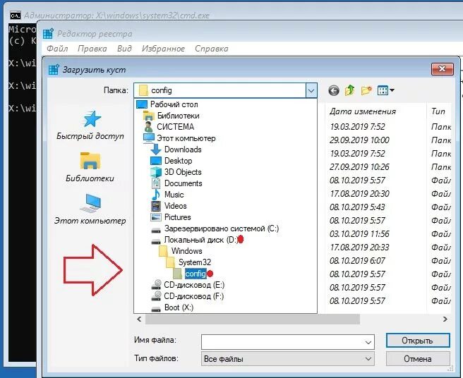Open Библиотеки in the left sidebar
Viewport: 463px width, 378px height.
[x=90, y=167]
